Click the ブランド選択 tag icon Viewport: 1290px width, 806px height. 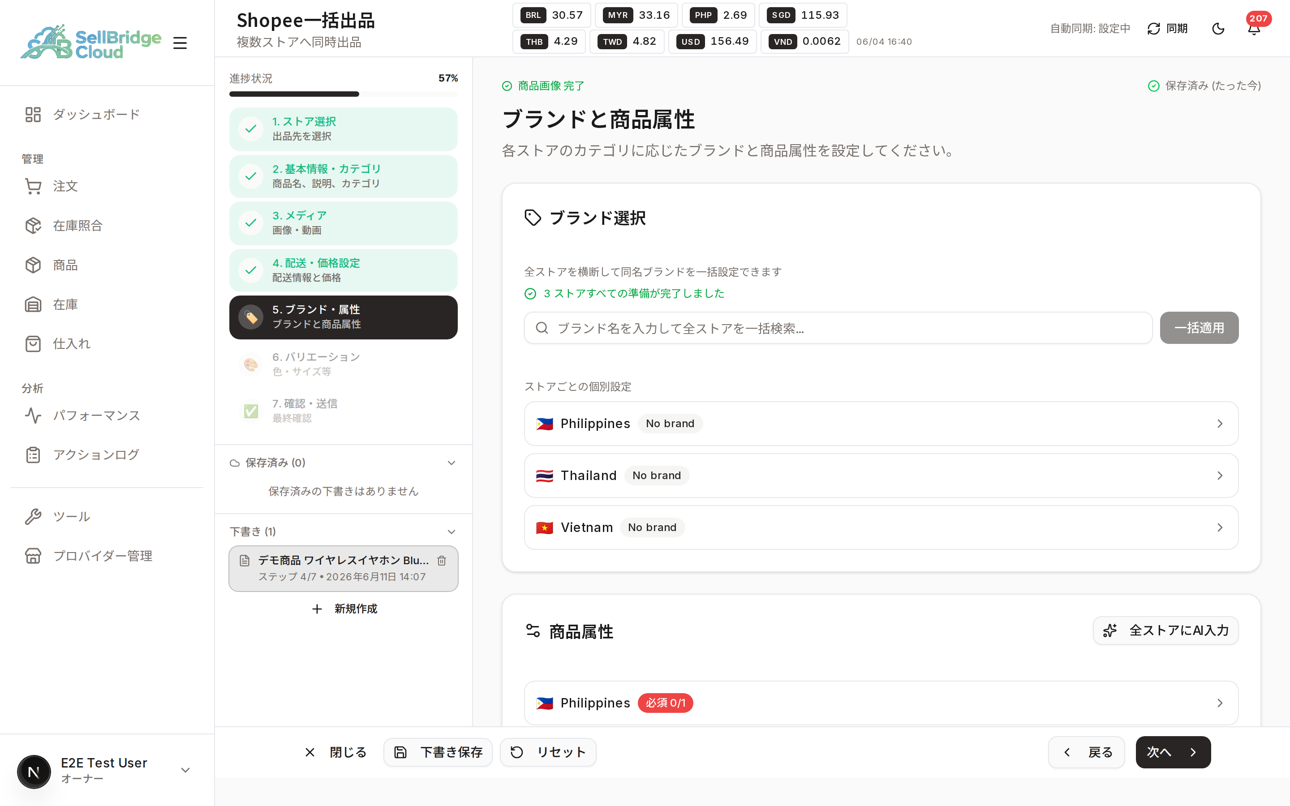(x=533, y=218)
